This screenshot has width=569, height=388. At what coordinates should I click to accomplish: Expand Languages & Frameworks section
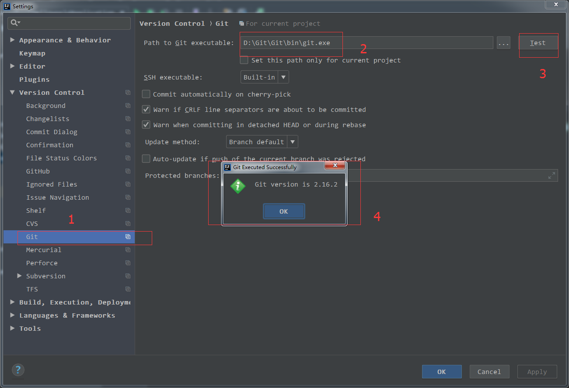pyautogui.click(x=12, y=315)
